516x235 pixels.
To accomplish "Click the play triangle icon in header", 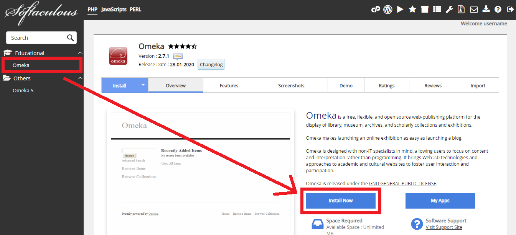I will click(400, 10).
